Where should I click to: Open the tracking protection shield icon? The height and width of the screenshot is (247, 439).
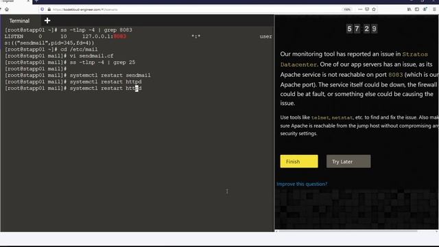[43, 9]
